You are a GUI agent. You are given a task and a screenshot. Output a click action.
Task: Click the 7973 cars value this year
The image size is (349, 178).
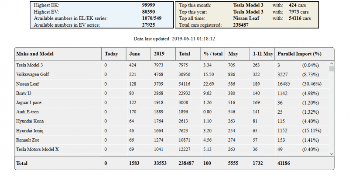pyautogui.click(x=298, y=12)
